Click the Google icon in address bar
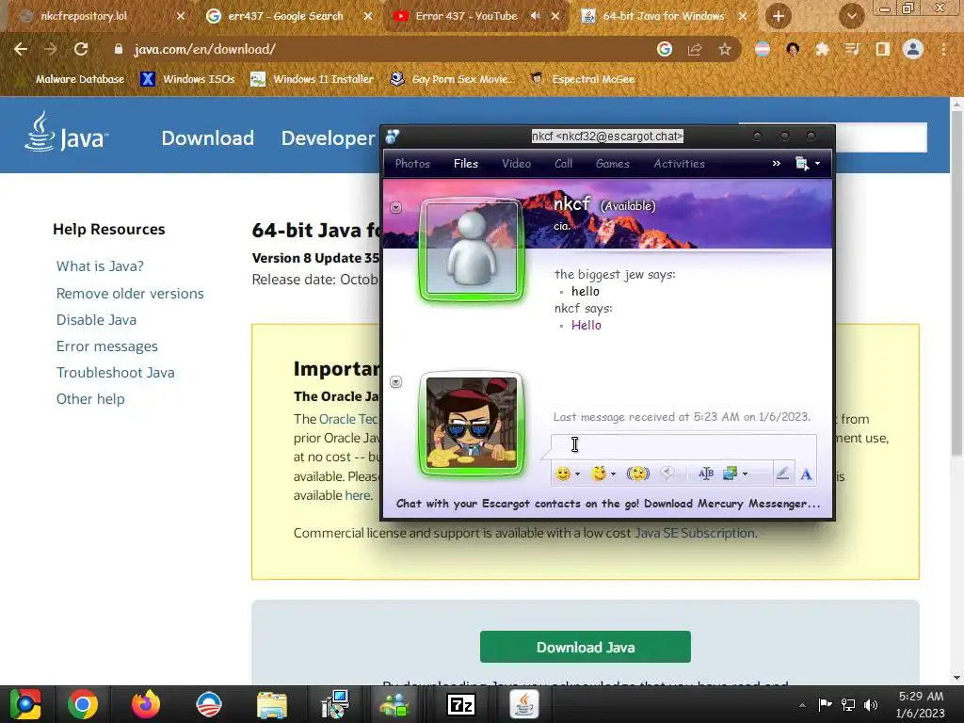 664,49
